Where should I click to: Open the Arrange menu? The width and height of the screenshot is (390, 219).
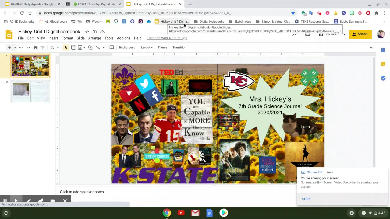coord(94,38)
